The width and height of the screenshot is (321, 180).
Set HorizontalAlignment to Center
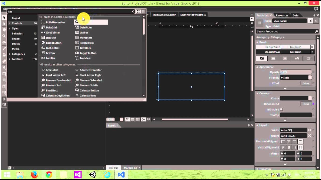point(289,141)
